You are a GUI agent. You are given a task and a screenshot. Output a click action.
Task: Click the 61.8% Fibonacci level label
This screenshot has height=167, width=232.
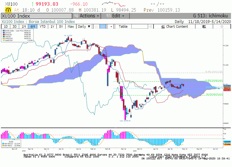click(x=214, y=80)
